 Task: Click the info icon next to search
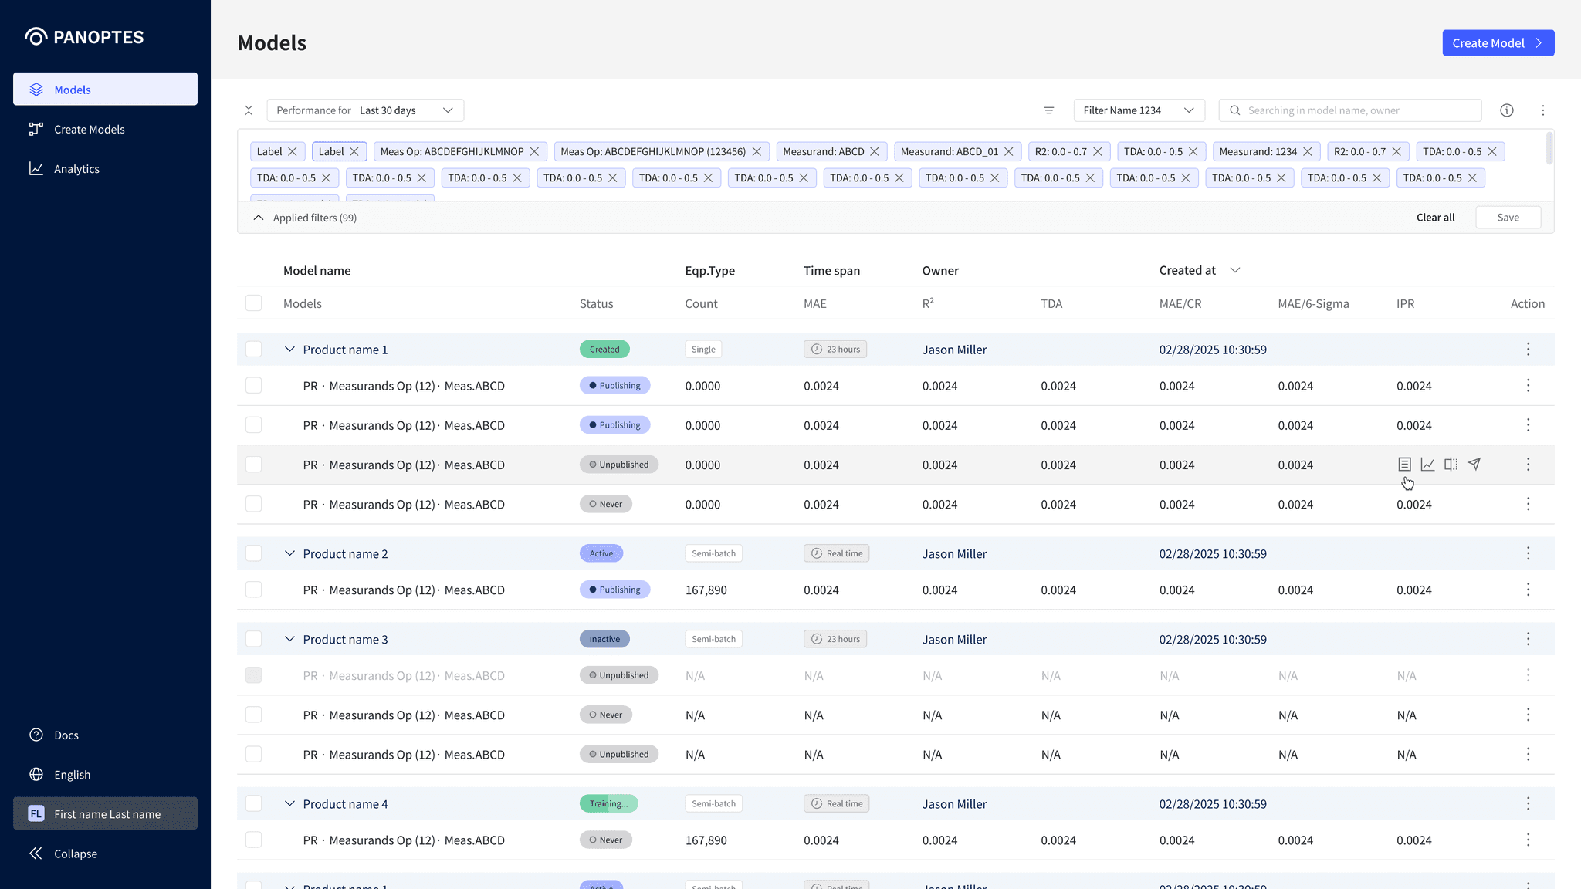tap(1506, 110)
